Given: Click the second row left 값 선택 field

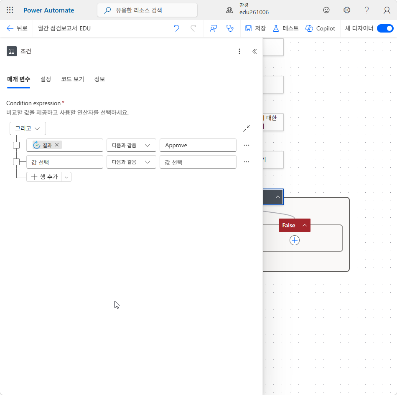Looking at the screenshot, I should (x=65, y=162).
